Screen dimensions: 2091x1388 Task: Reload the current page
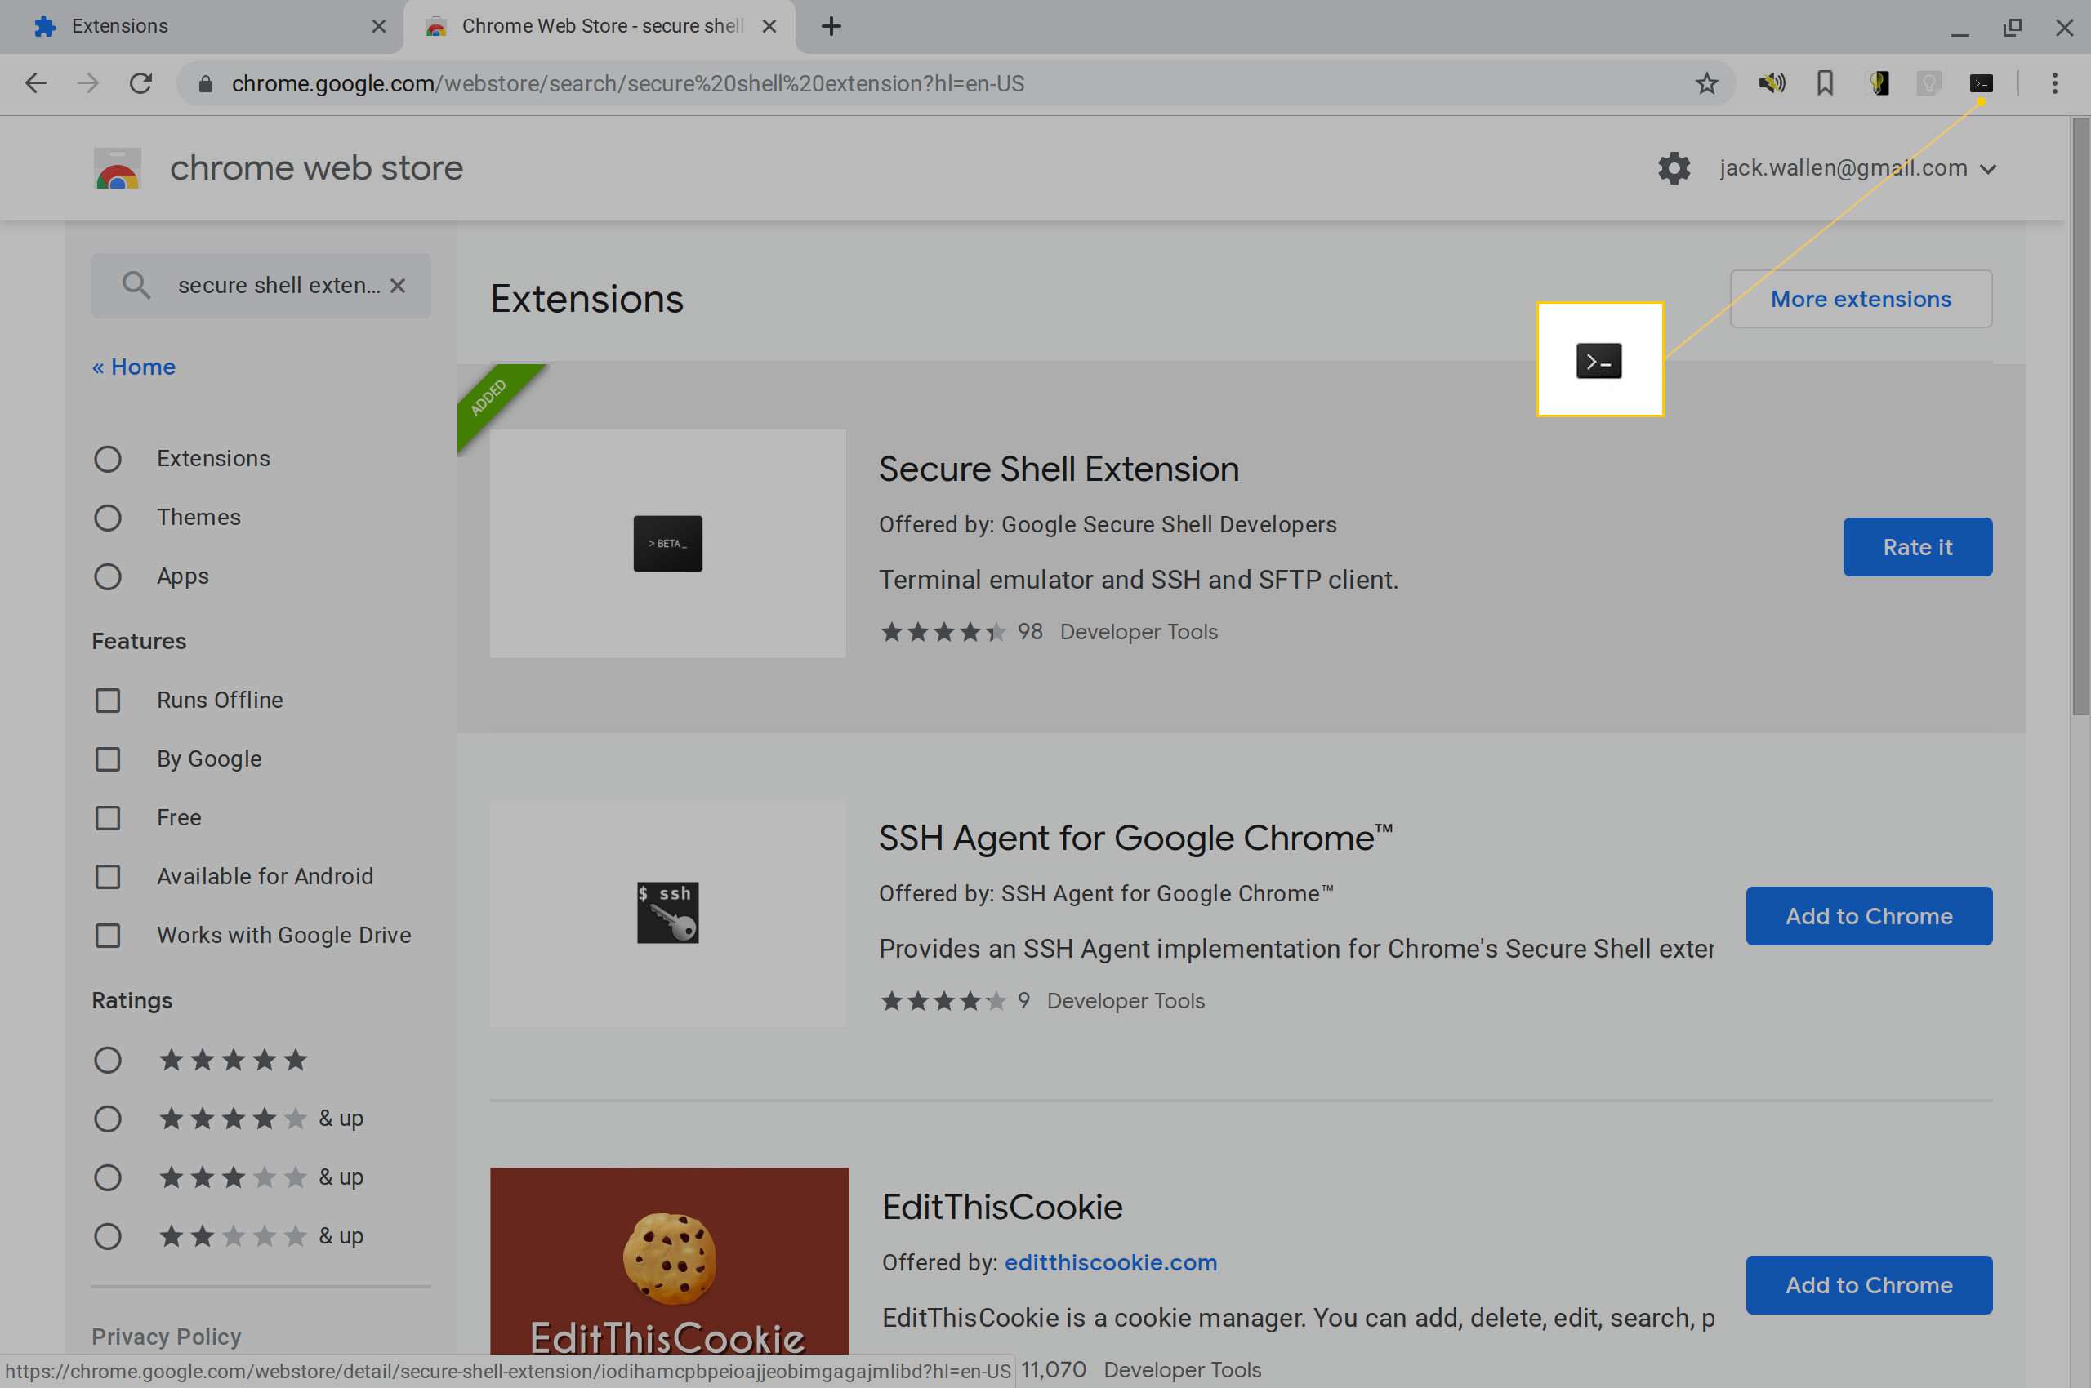pyautogui.click(x=140, y=83)
